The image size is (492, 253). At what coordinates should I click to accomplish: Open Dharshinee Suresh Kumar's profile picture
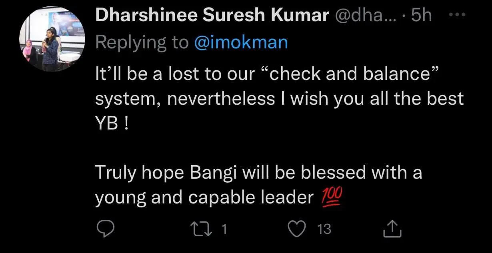tap(52, 40)
